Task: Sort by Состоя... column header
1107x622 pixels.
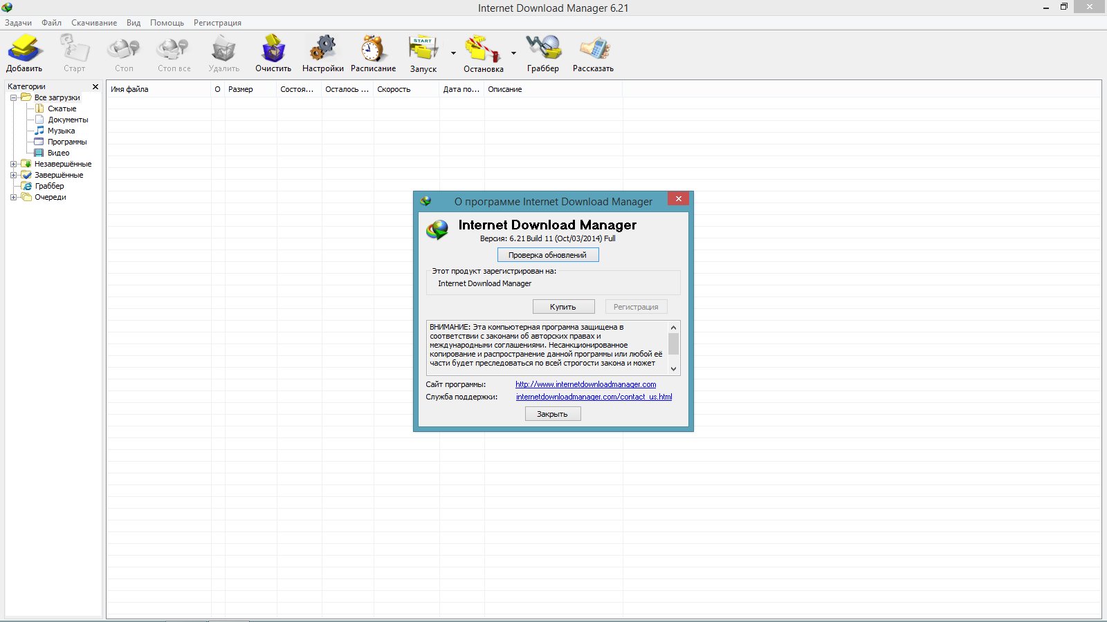Action: point(299,89)
